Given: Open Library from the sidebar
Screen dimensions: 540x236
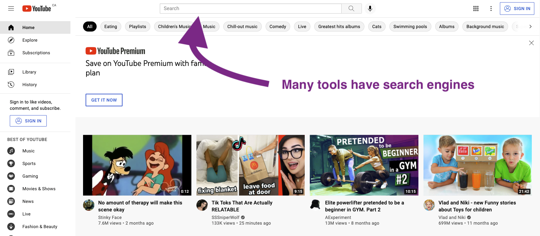Looking at the screenshot, I should [35, 72].
